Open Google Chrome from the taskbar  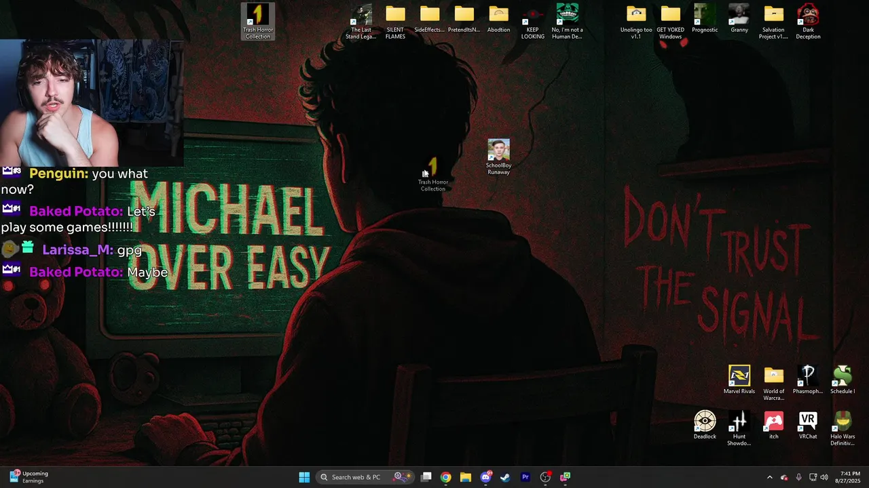coord(445,477)
